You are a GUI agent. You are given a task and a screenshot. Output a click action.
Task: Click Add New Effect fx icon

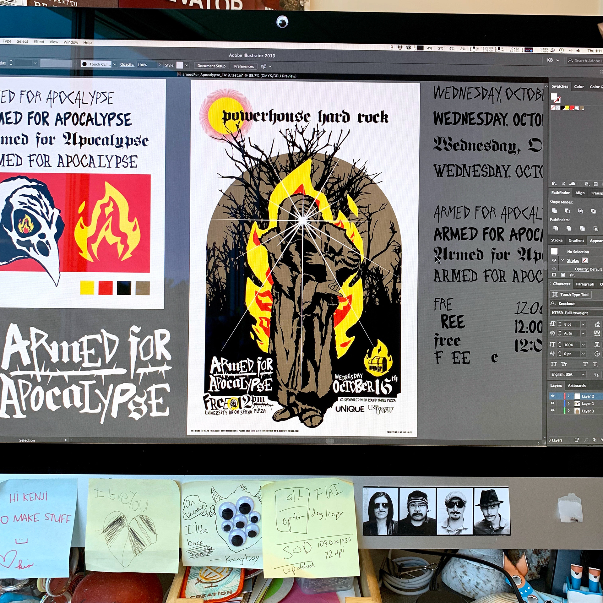tap(572, 275)
